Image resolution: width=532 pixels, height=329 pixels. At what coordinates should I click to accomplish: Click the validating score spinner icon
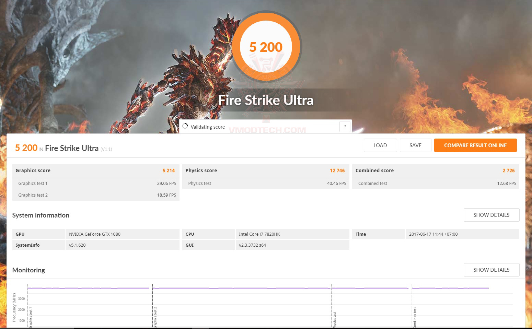pos(185,126)
